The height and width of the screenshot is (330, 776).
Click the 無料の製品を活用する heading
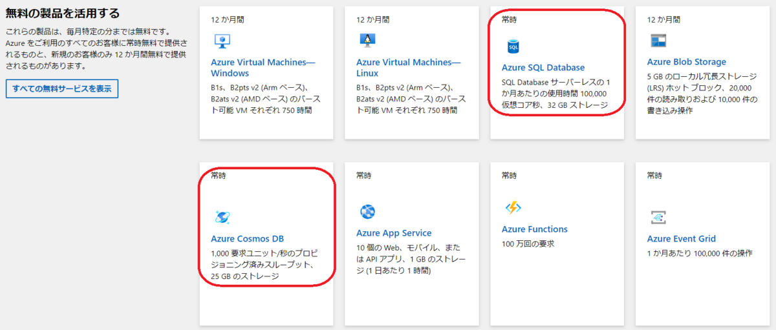click(x=63, y=14)
